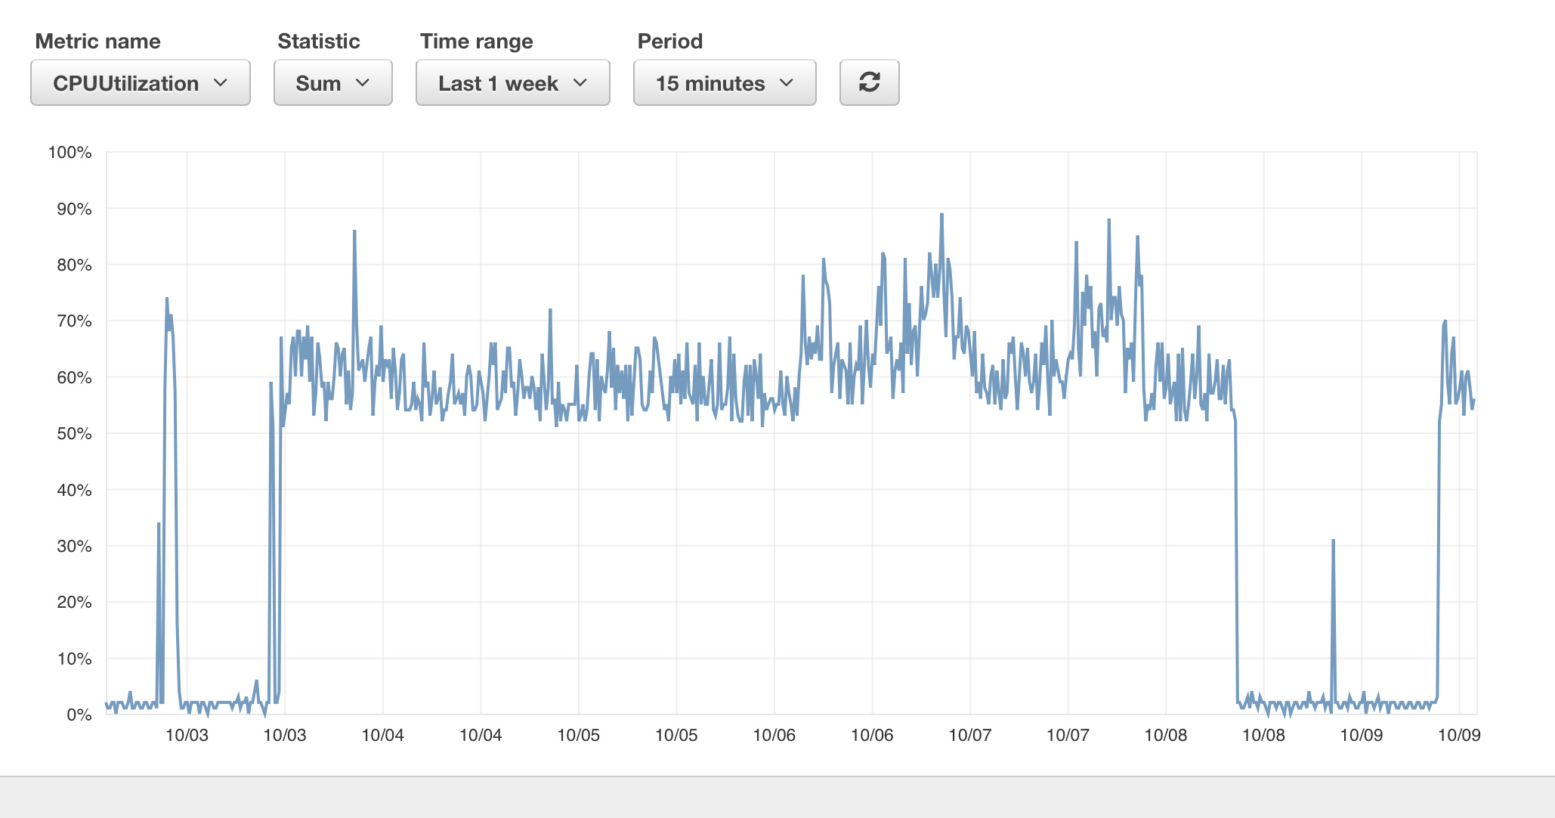Expand the Sum statistic dropdown
This screenshot has width=1555, height=818.
pos(332,82)
